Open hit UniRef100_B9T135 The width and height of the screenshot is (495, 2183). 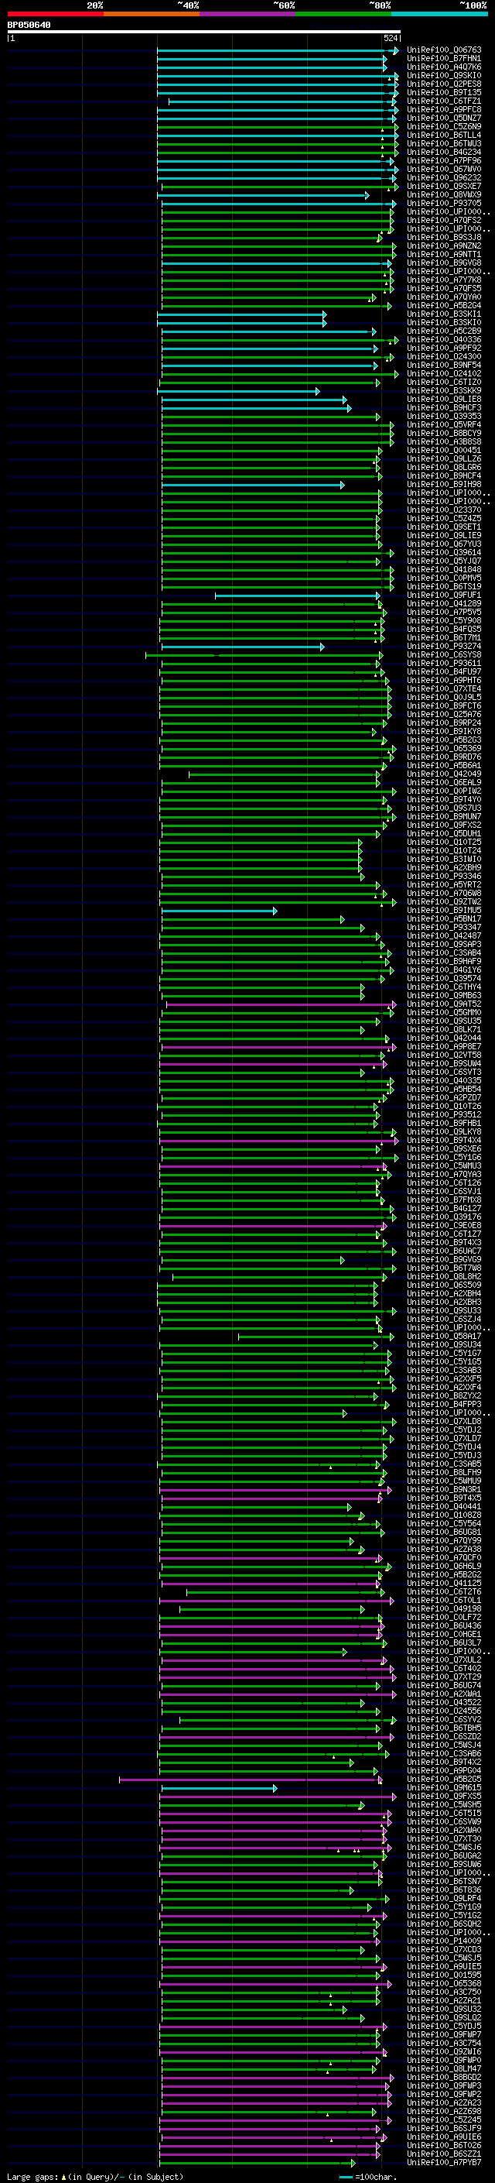(444, 93)
